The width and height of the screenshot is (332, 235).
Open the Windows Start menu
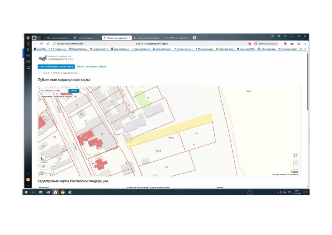point(26,192)
